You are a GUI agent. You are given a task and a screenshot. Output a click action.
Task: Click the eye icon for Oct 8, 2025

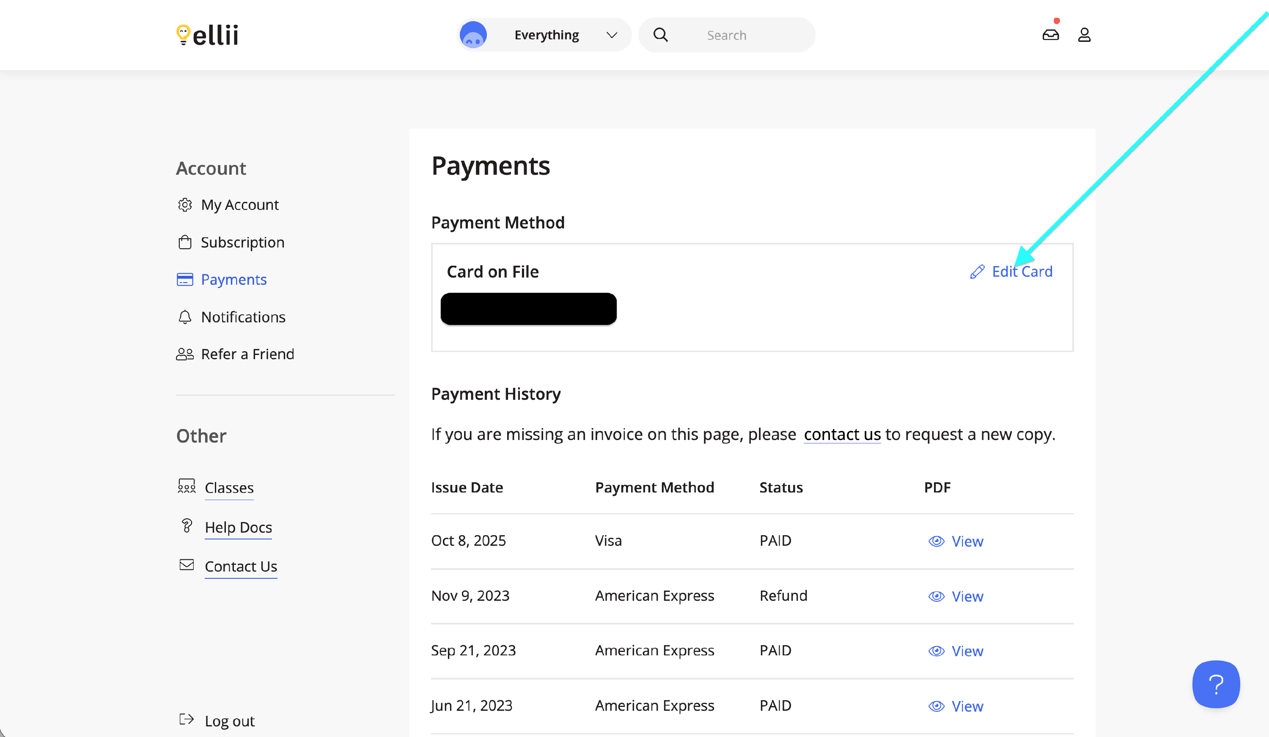point(936,541)
